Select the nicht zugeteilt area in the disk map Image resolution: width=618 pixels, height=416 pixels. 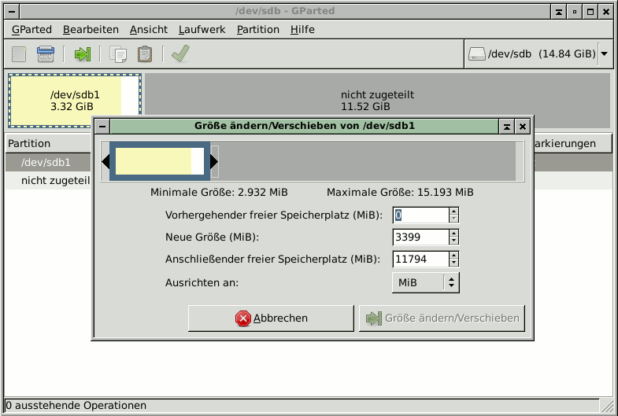(x=376, y=100)
